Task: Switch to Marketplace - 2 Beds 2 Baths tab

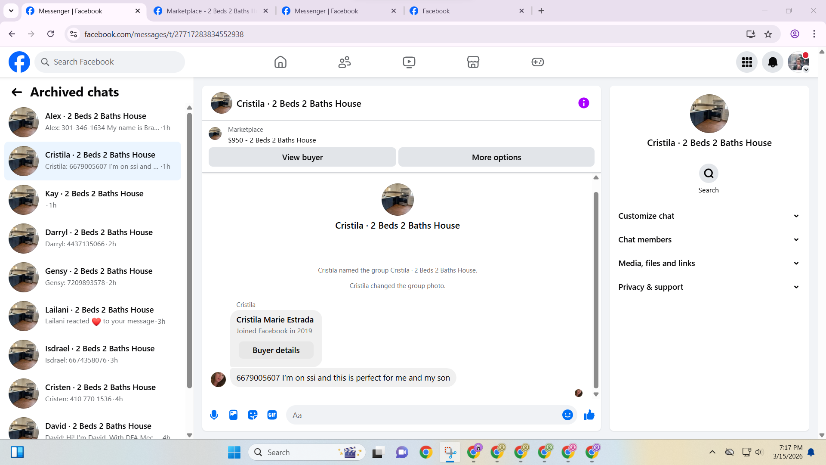Action: (211, 11)
